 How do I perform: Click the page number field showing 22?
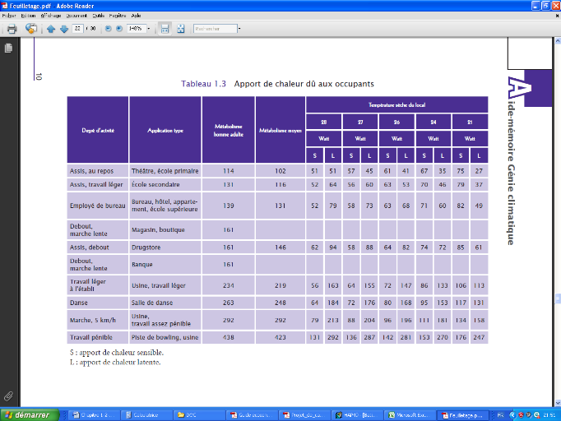(x=77, y=29)
